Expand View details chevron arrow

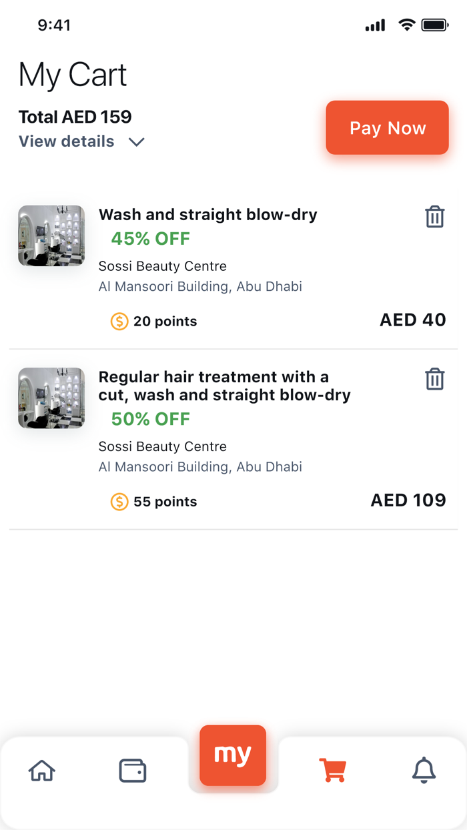(136, 141)
